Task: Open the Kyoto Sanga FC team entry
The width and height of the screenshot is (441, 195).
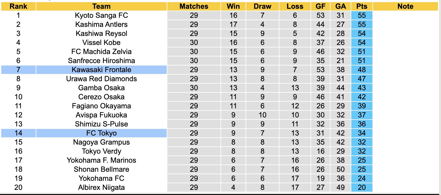Action: pyautogui.click(x=101, y=15)
